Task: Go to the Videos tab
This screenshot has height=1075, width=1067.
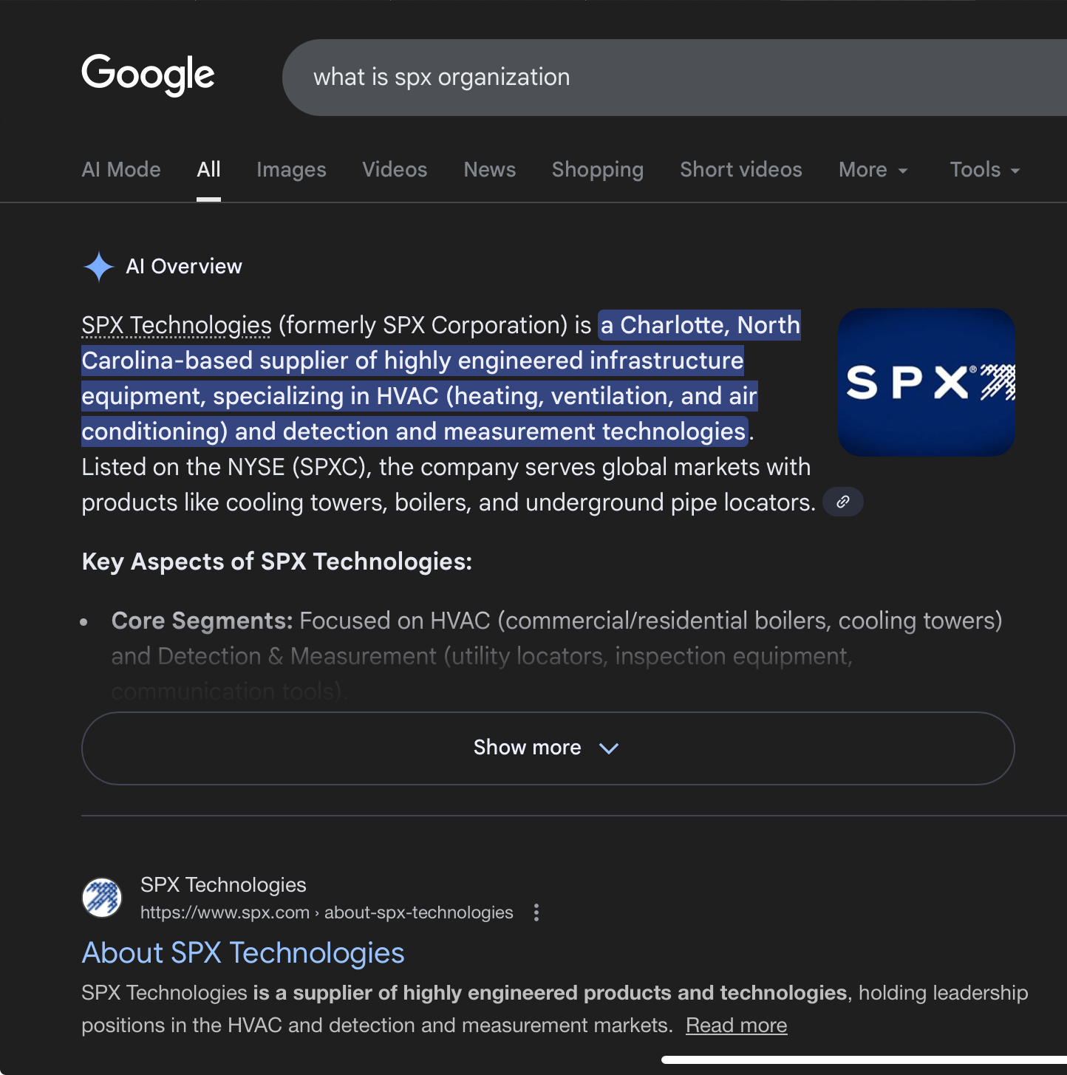Action: click(395, 170)
